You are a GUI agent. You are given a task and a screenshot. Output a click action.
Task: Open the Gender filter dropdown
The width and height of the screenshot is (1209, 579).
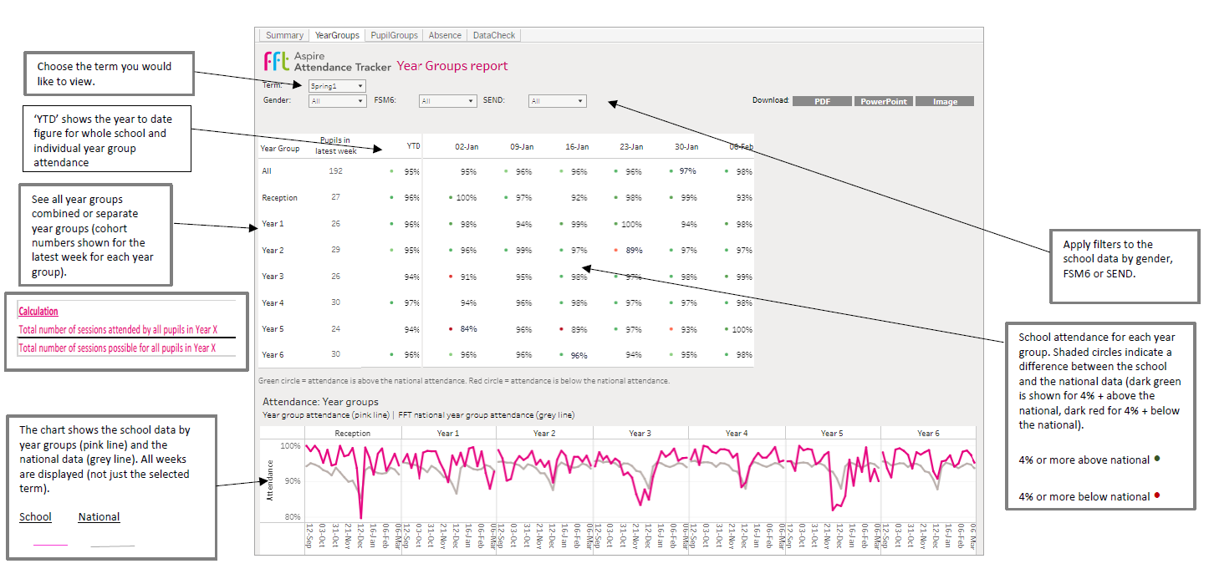(x=337, y=101)
